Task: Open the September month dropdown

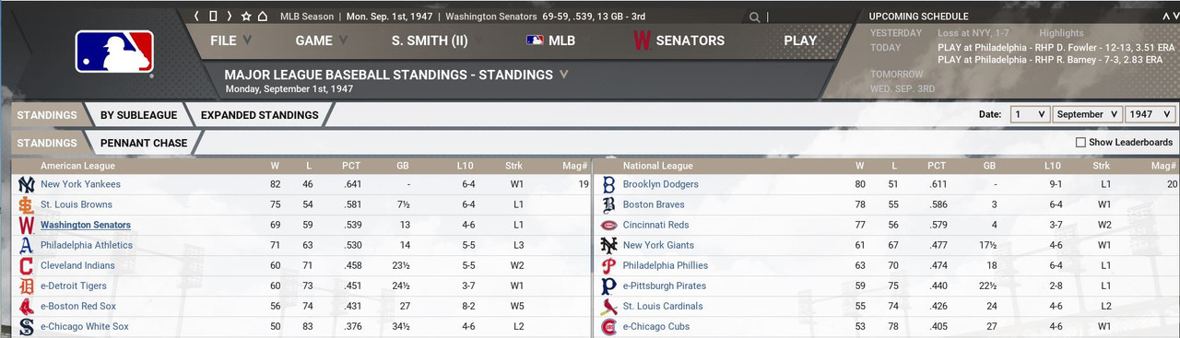Action: [1087, 114]
